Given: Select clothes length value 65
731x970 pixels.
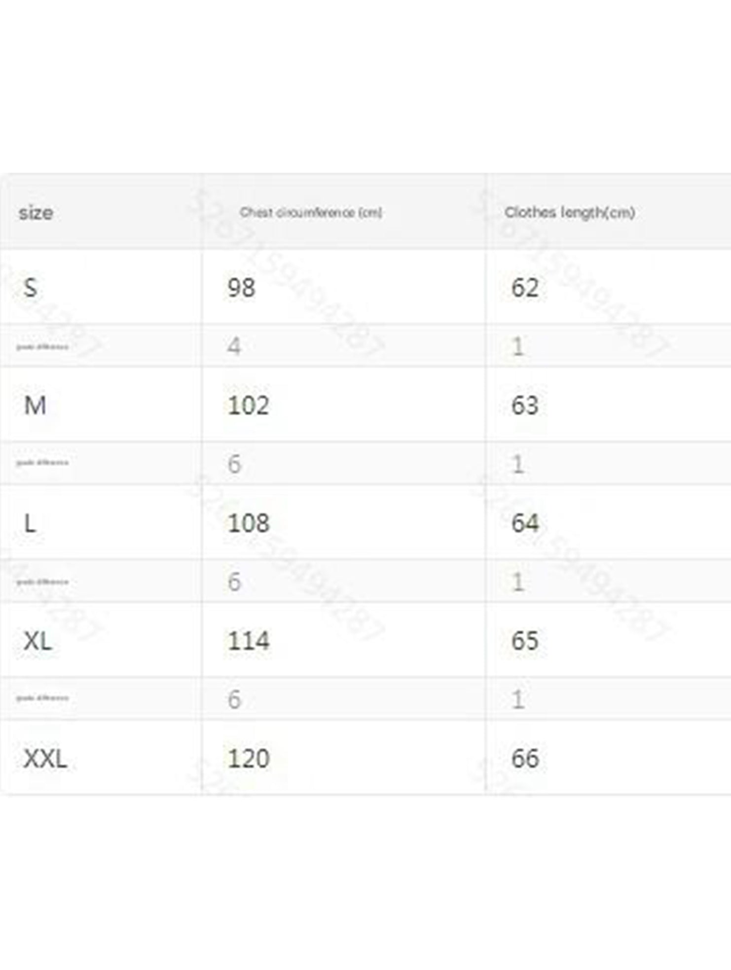Looking at the screenshot, I should click(524, 641).
